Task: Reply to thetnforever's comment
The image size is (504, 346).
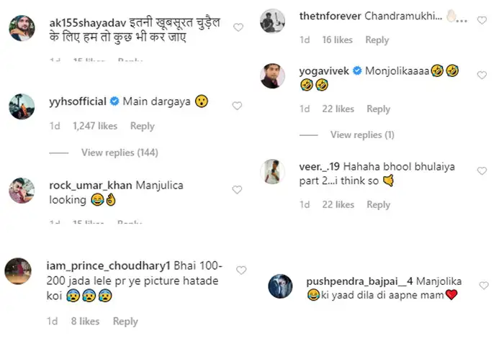Action: pyautogui.click(x=377, y=40)
